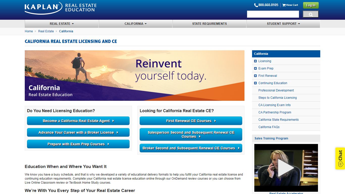
Task: Click 'California Real Estate Licensing and CE' title
Action: (71, 41)
